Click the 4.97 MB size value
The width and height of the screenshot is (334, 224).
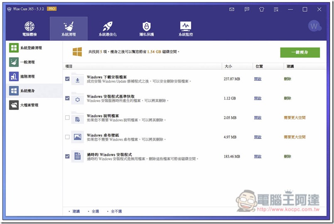tap(230, 137)
